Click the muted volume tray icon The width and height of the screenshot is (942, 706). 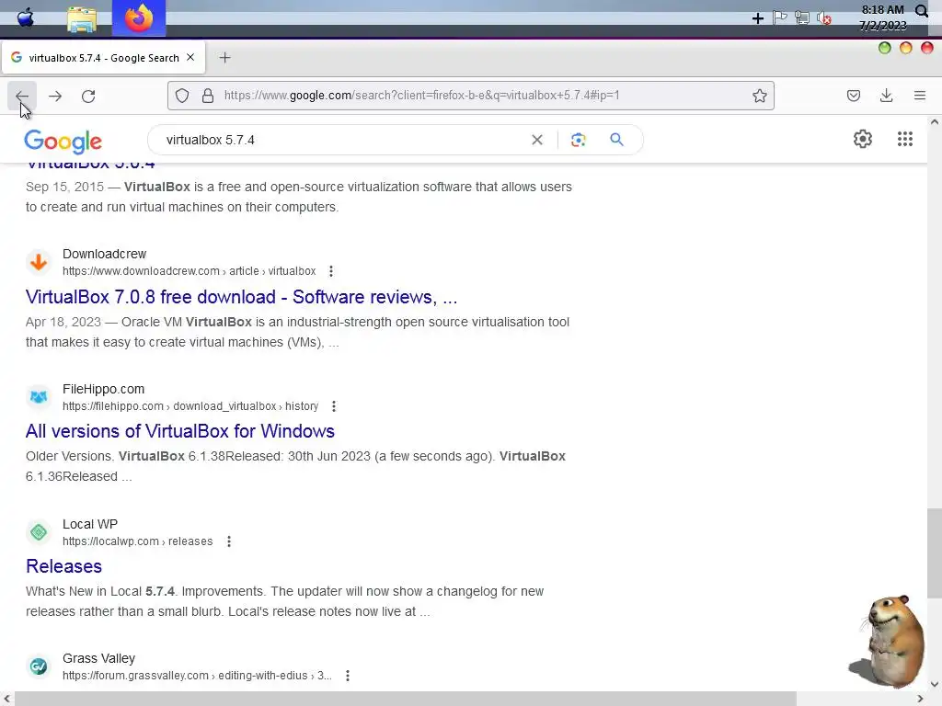(x=824, y=18)
